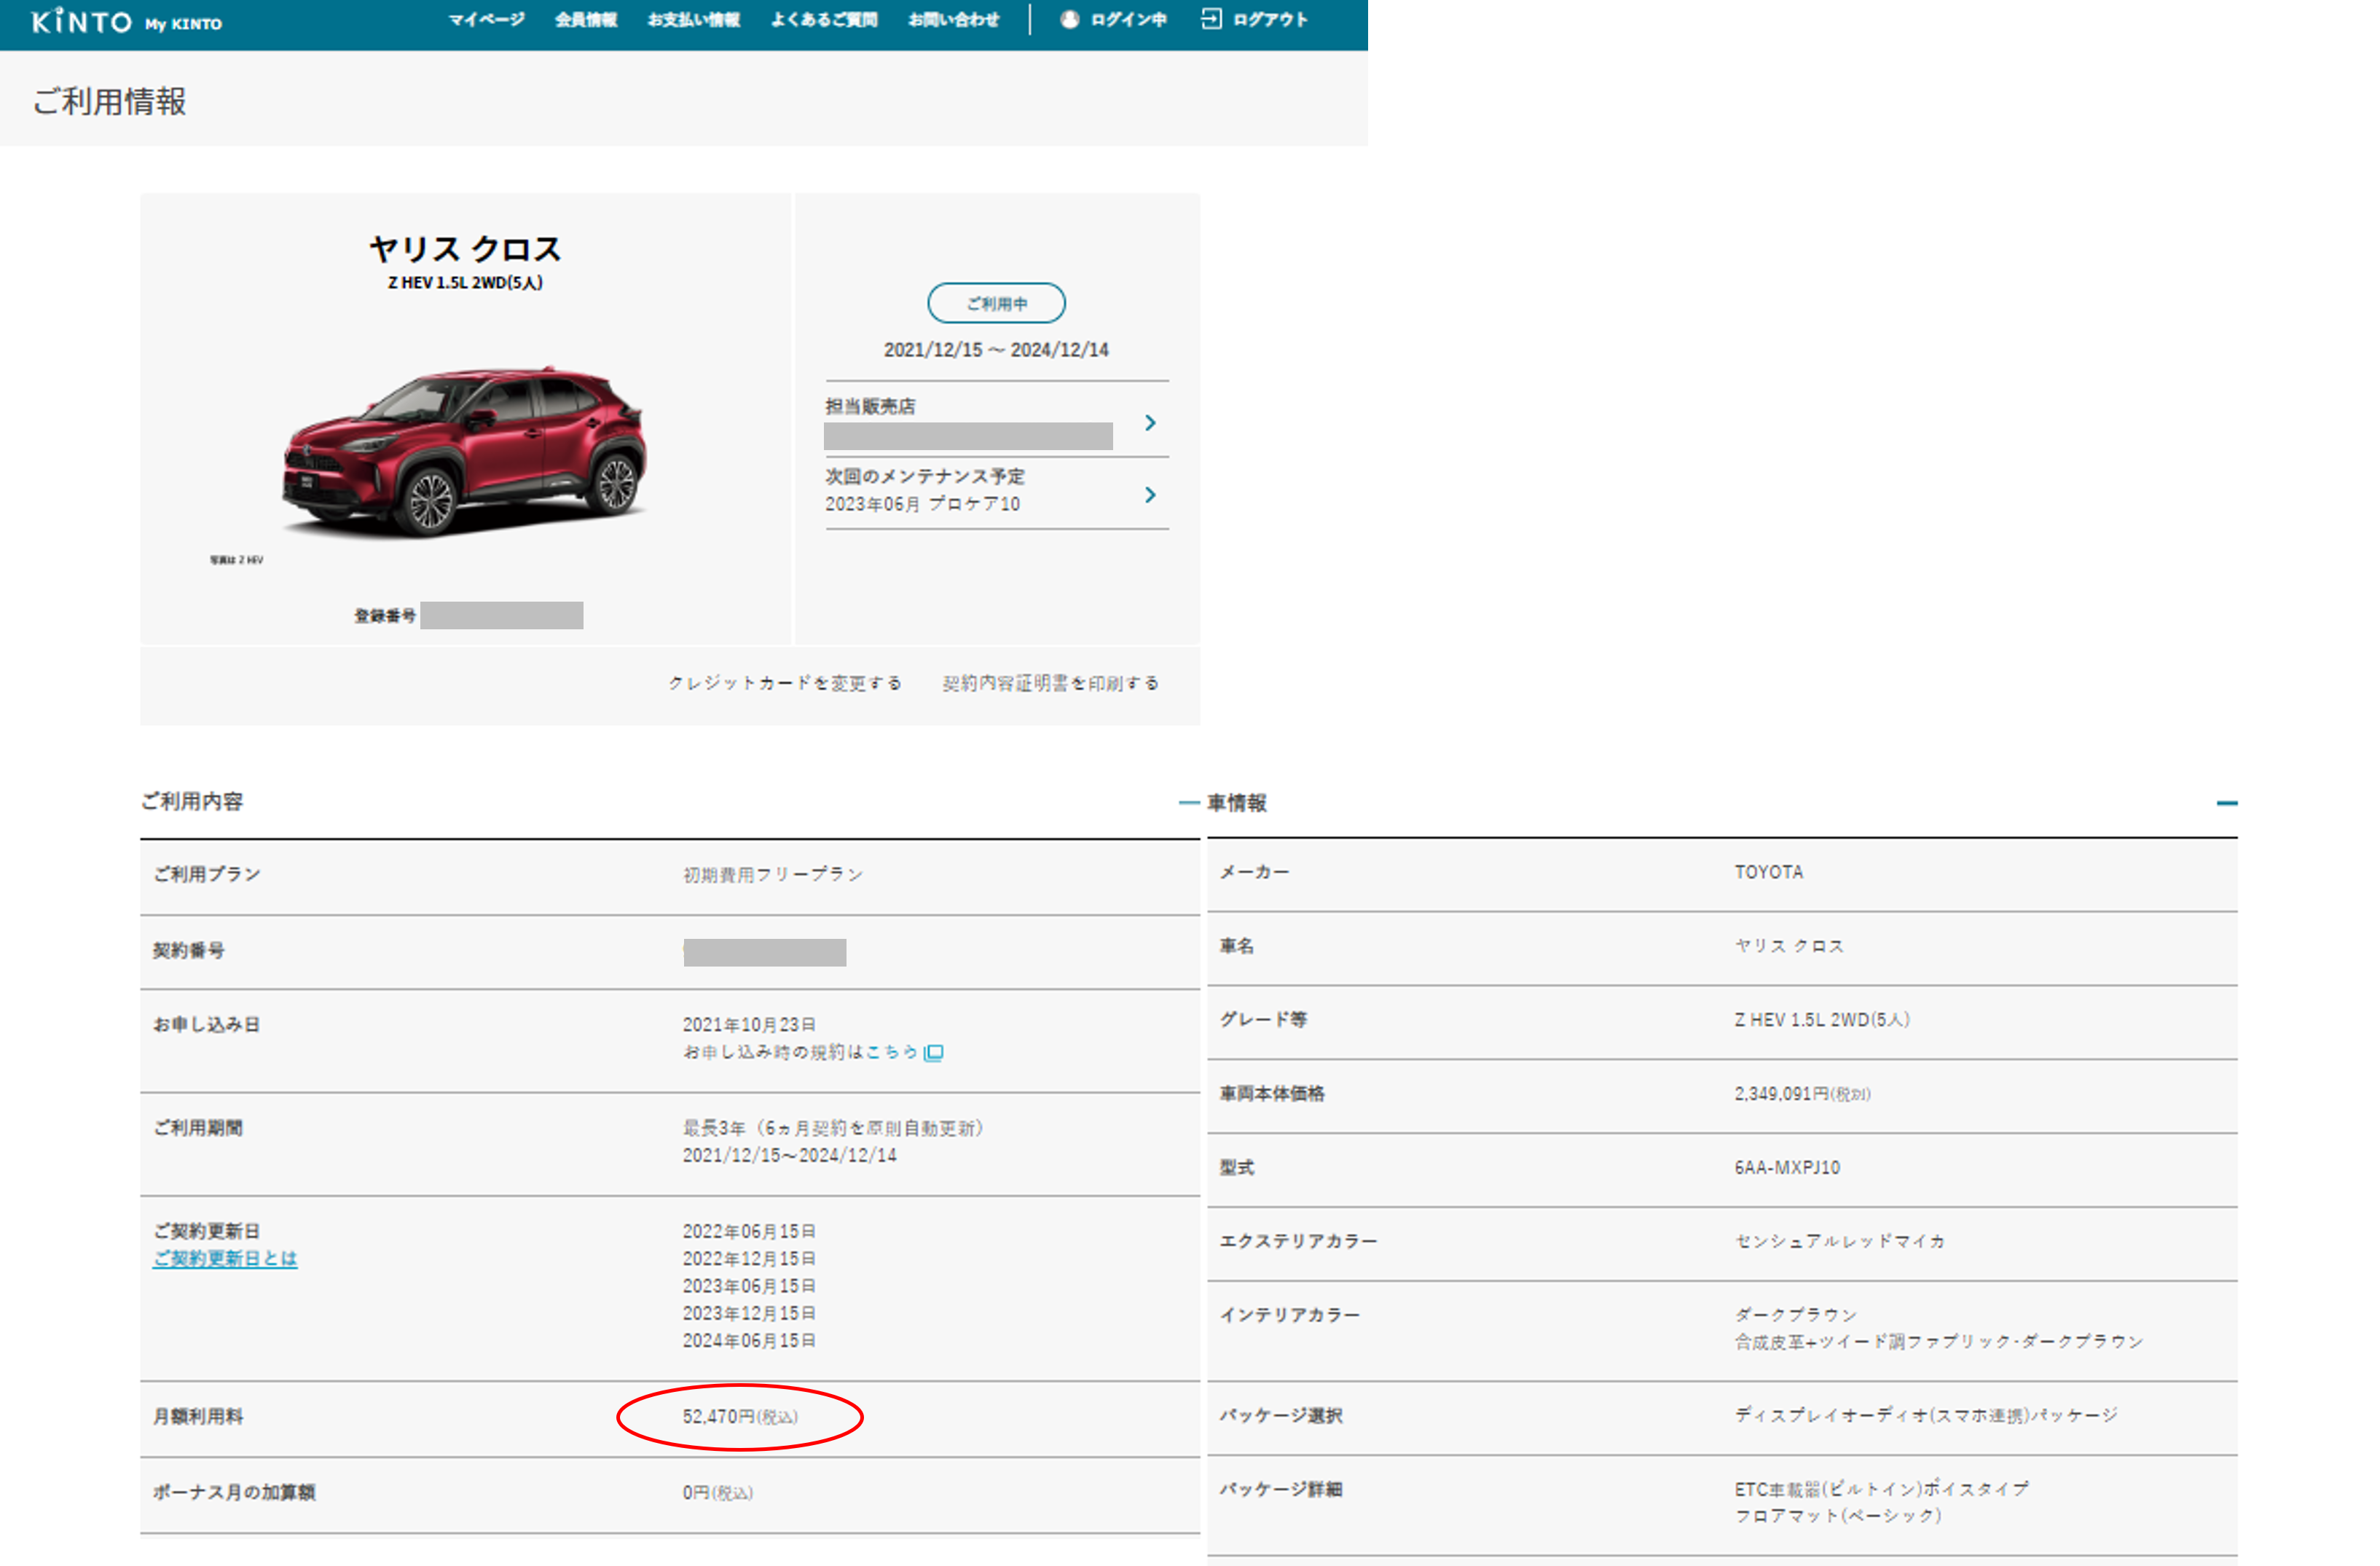Click external-link icon beside こちら
2380x1566 pixels.
pyautogui.click(x=933, y=1052)
